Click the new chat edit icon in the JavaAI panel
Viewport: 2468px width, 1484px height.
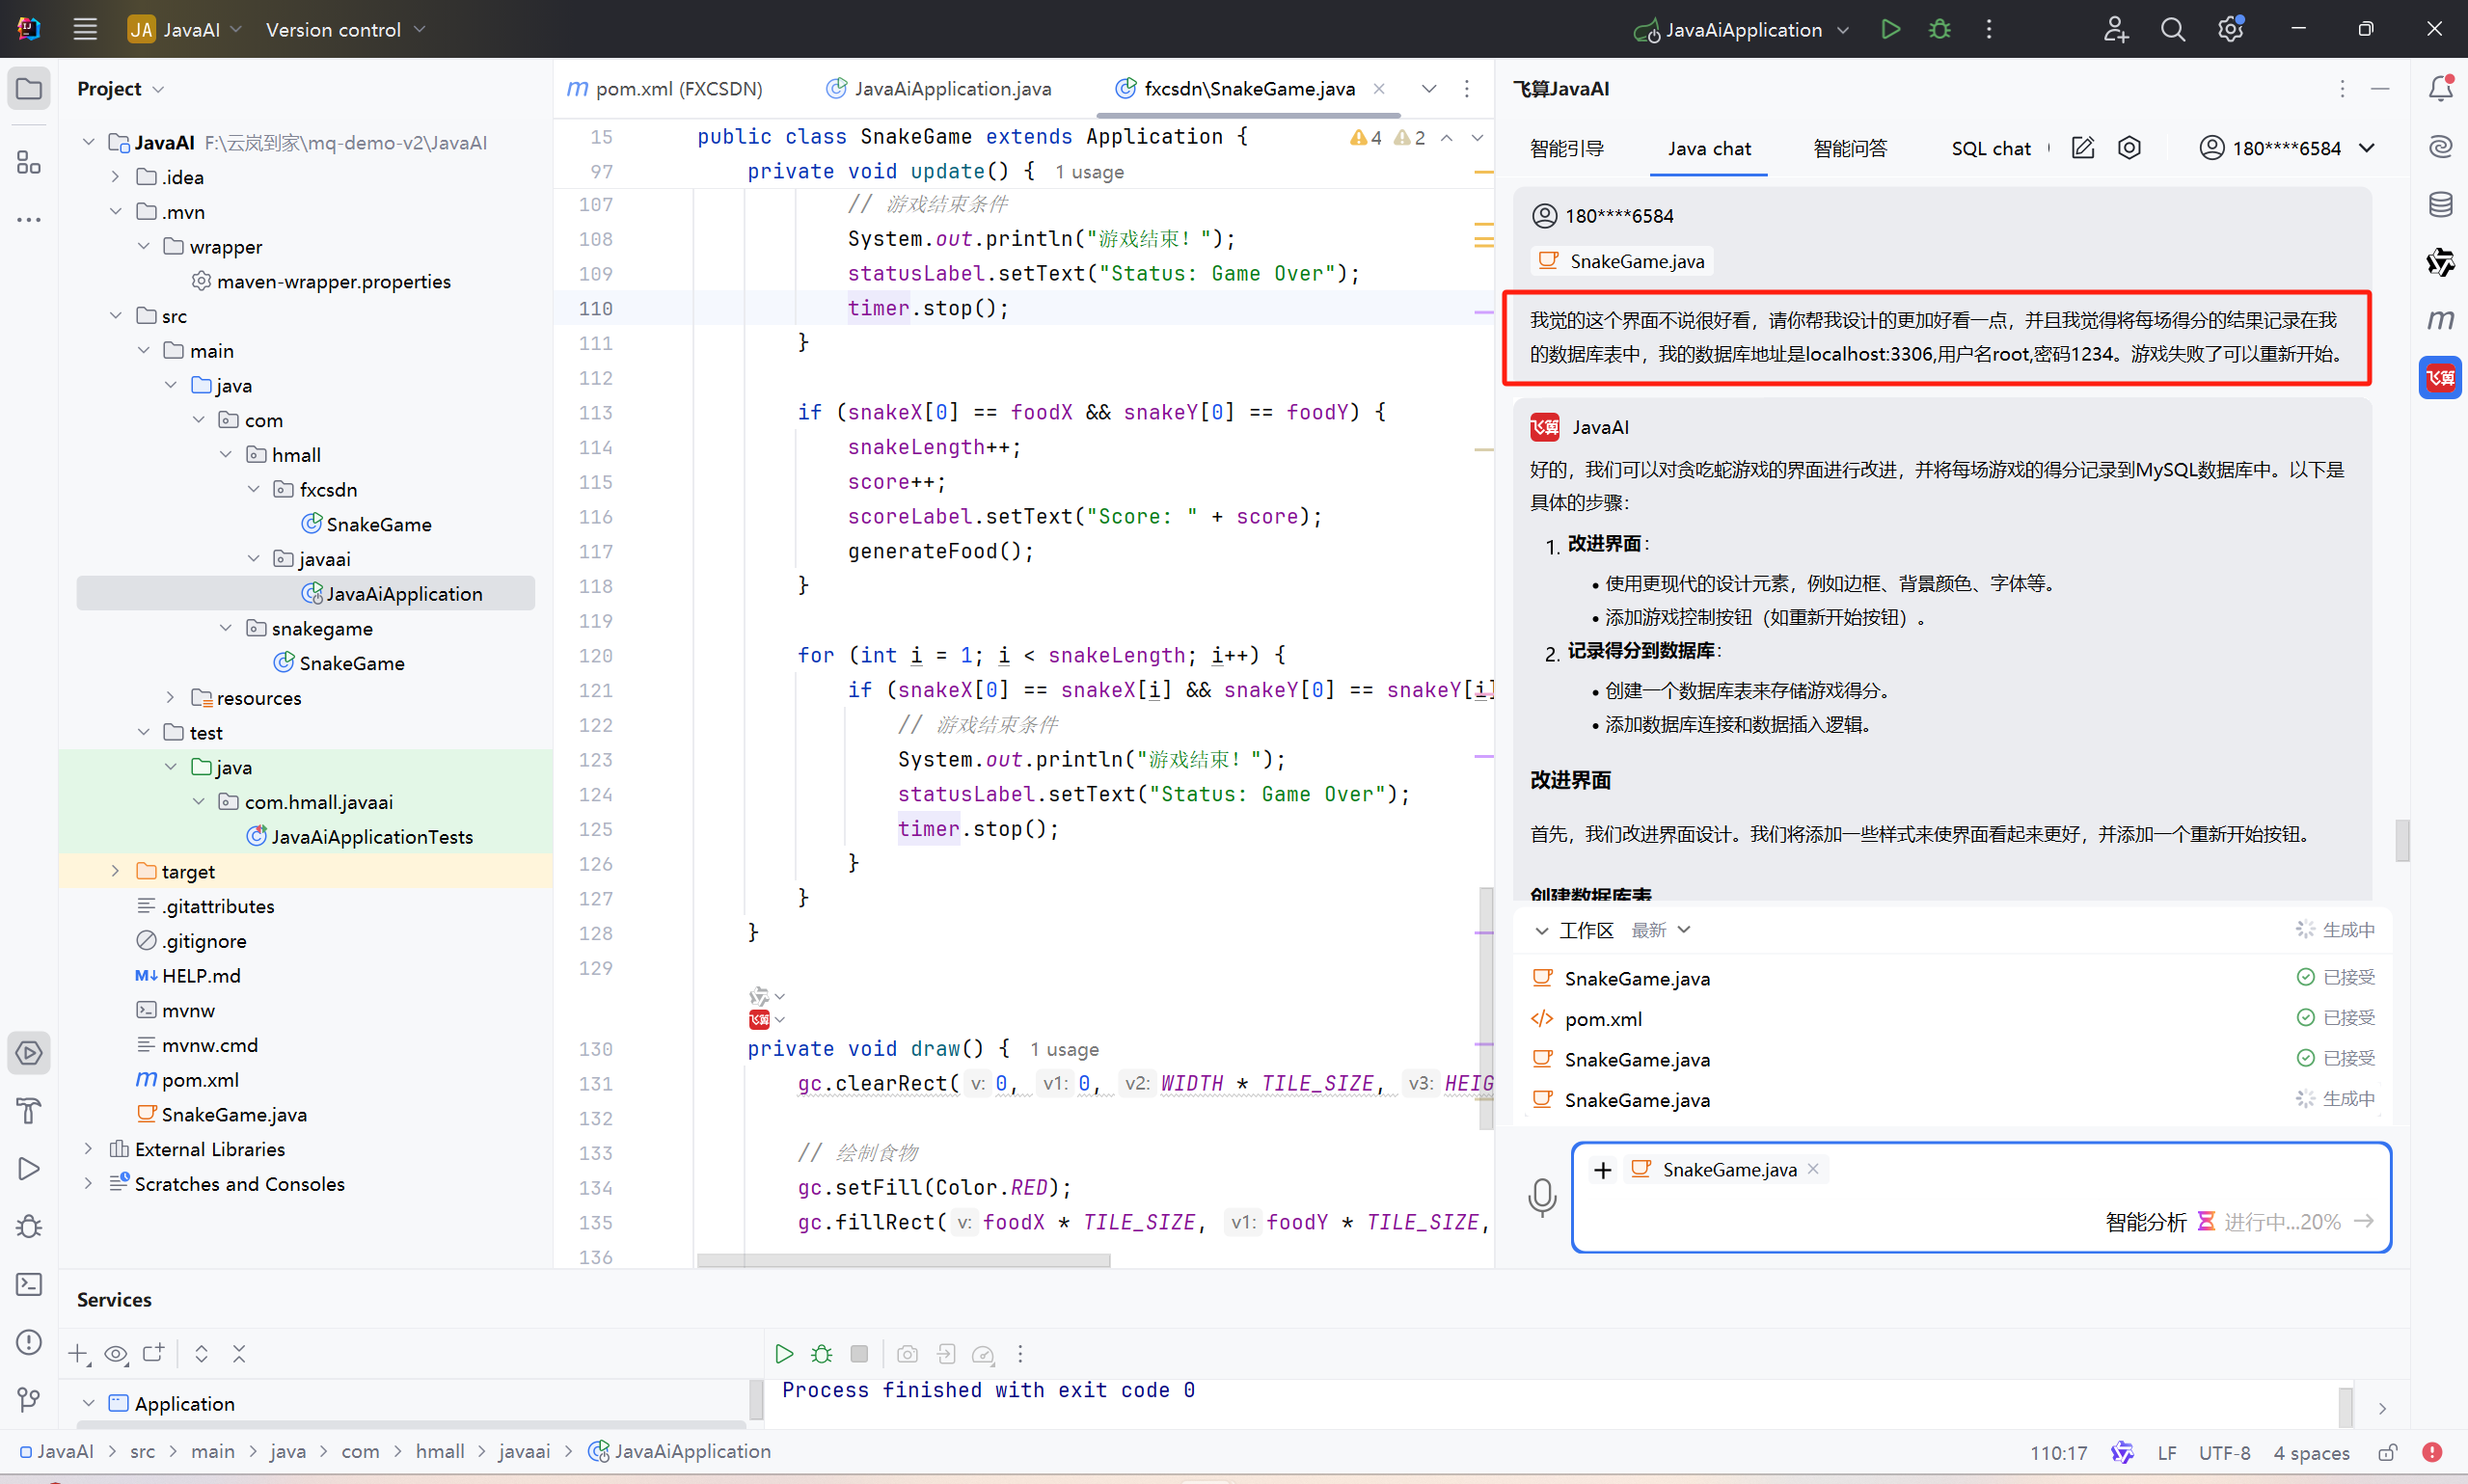click(2082, 148)
